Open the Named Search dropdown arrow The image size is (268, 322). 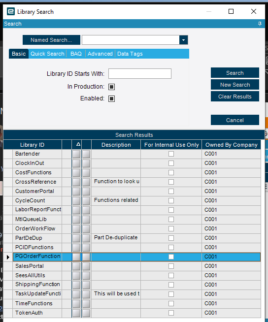click(x=184, y=40)
